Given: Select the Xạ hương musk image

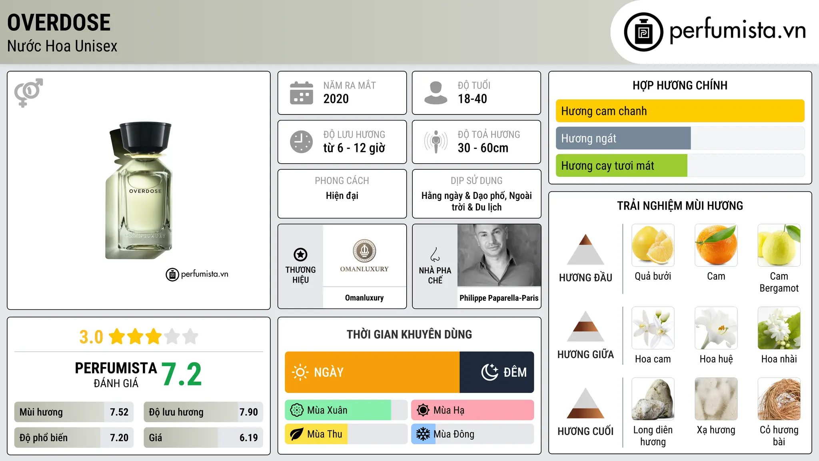Looking at the screenshot, I should click(x=716, y=399).
